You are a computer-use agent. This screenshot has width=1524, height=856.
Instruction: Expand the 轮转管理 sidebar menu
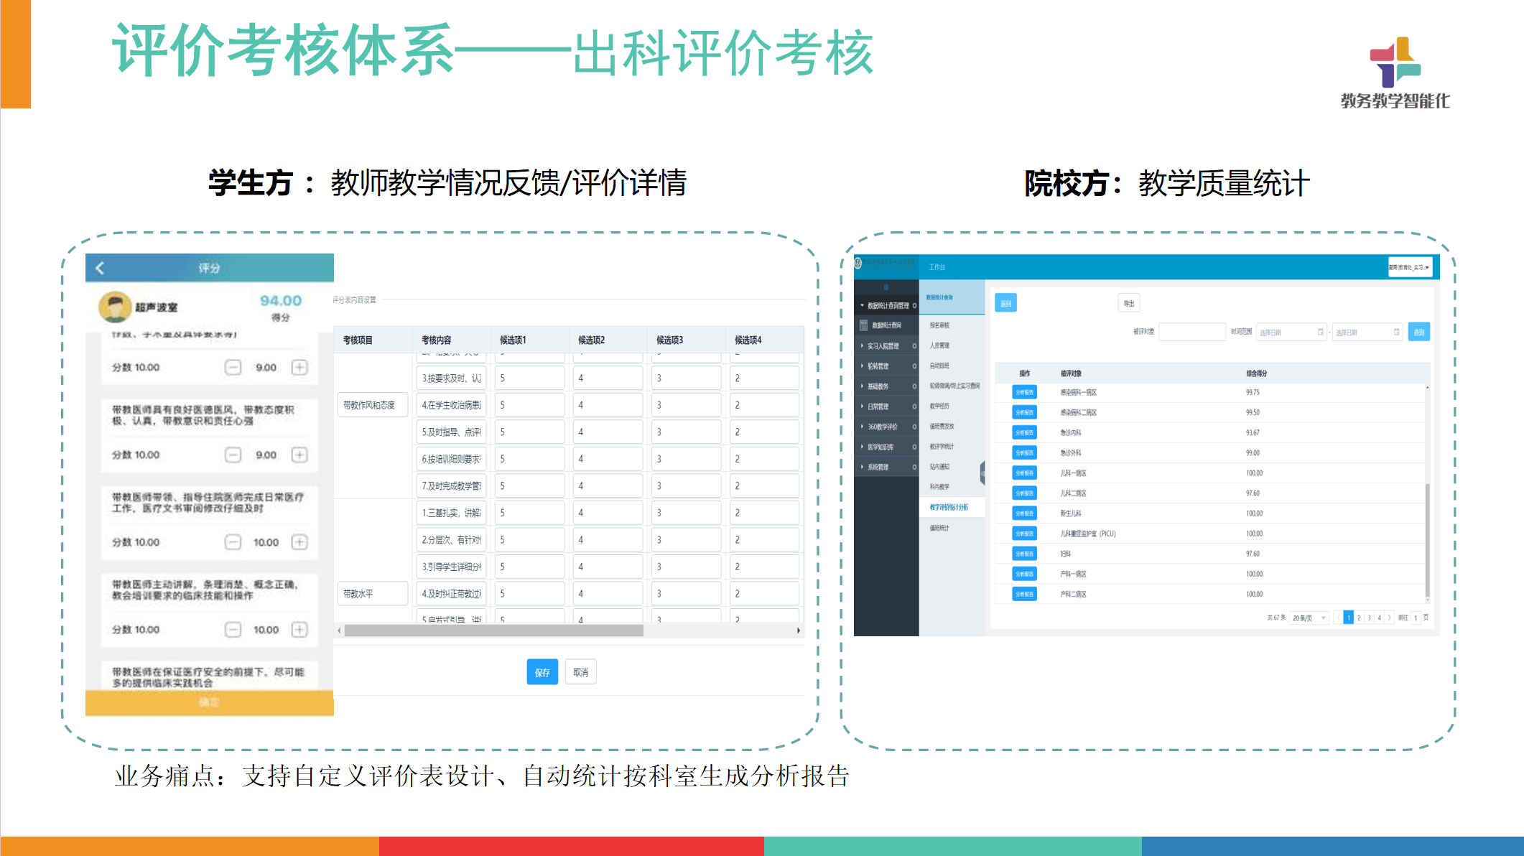coord(878,366)
